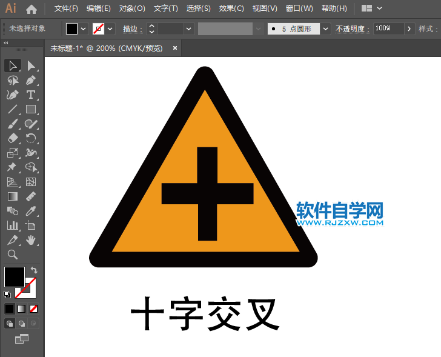This screenshot has width=441, height=357.
Task: Open the 文件(F) menu
Action: [66, 8]
